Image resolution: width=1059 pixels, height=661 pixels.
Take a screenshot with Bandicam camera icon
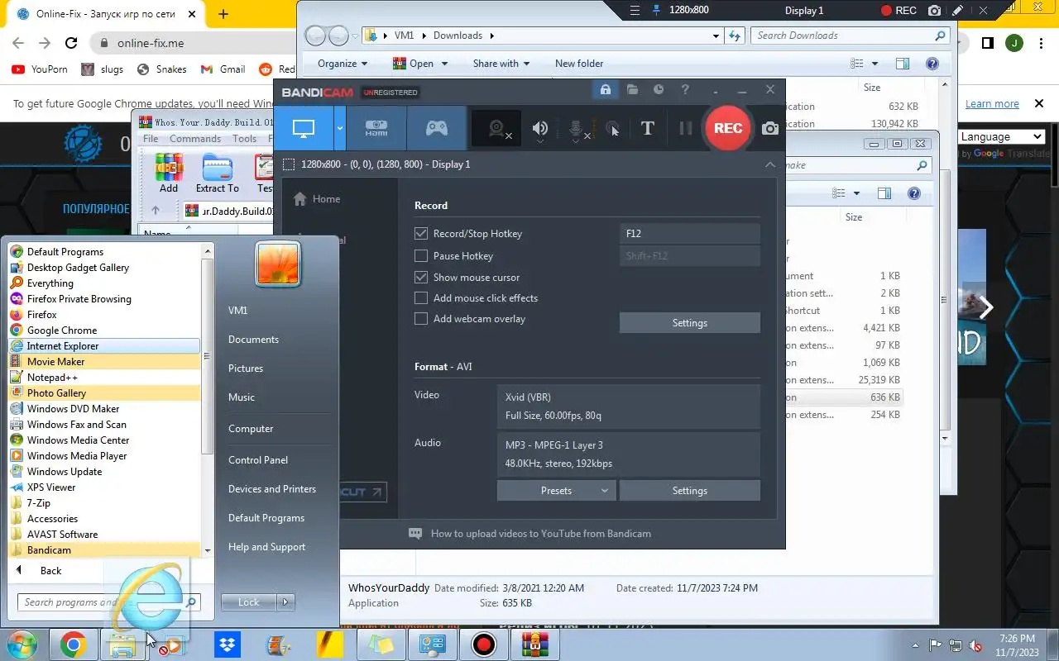coord(770,128)
